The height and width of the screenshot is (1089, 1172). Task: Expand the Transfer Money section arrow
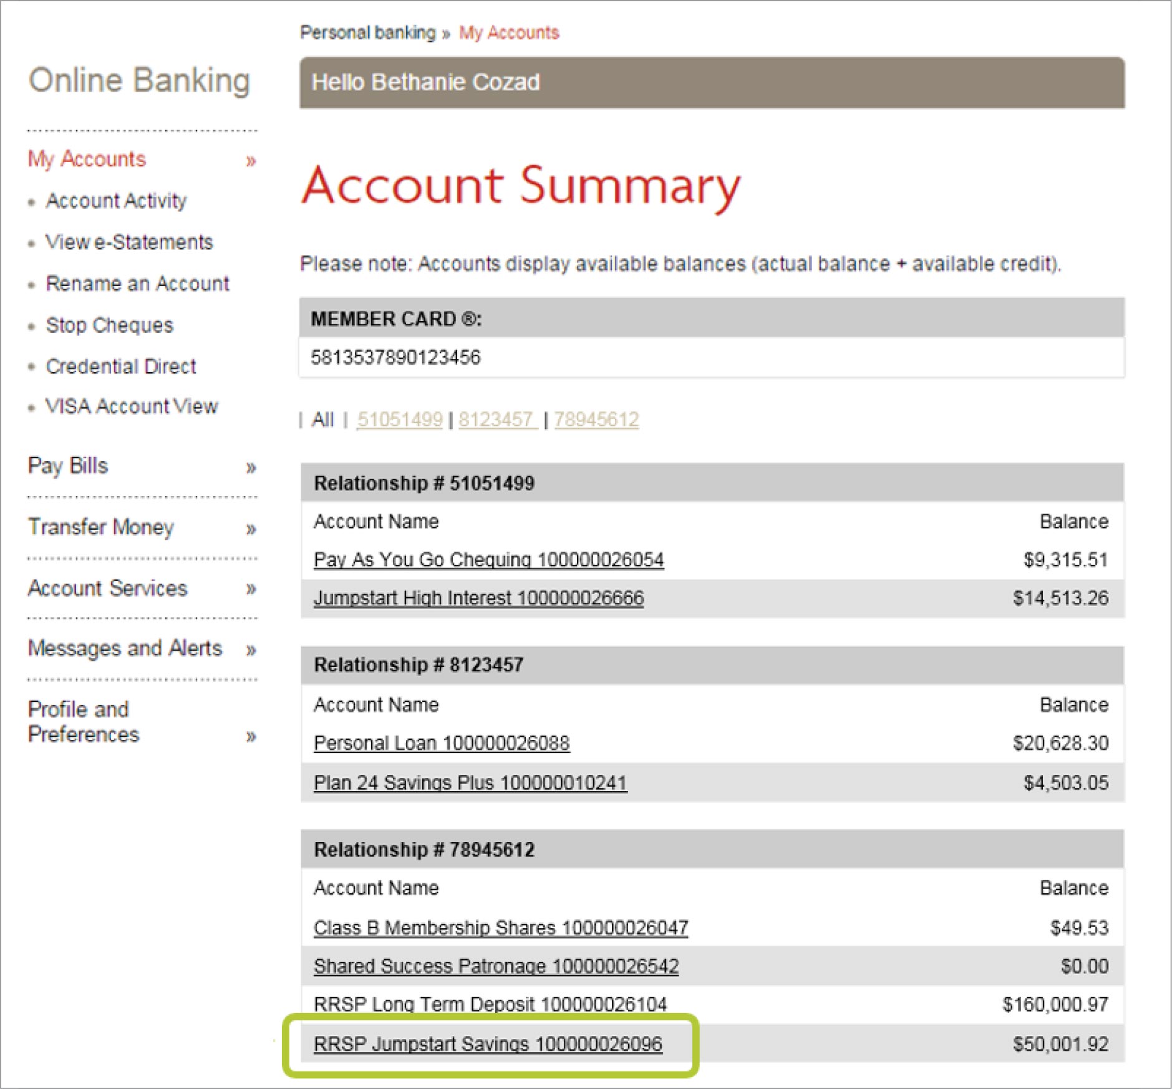click(251, 529)
